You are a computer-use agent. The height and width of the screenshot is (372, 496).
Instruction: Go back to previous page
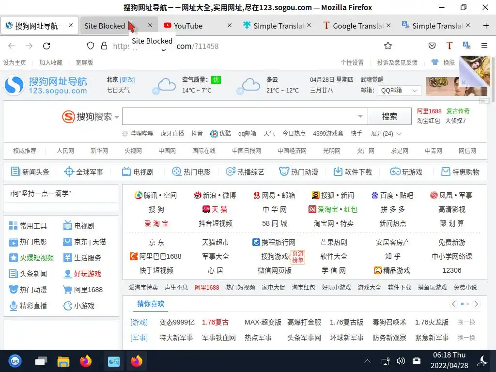coord(12,46)
